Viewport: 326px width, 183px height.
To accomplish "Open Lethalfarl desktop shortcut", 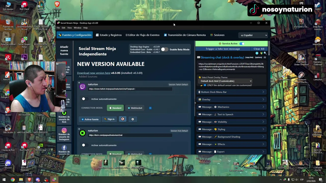I will (318, 76).
